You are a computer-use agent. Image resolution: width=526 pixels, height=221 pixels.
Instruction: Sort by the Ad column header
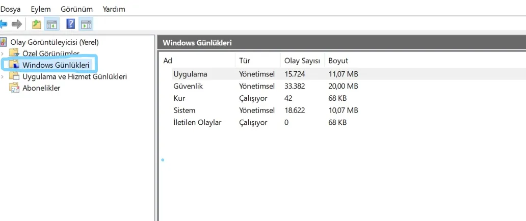tap(168, 61)
